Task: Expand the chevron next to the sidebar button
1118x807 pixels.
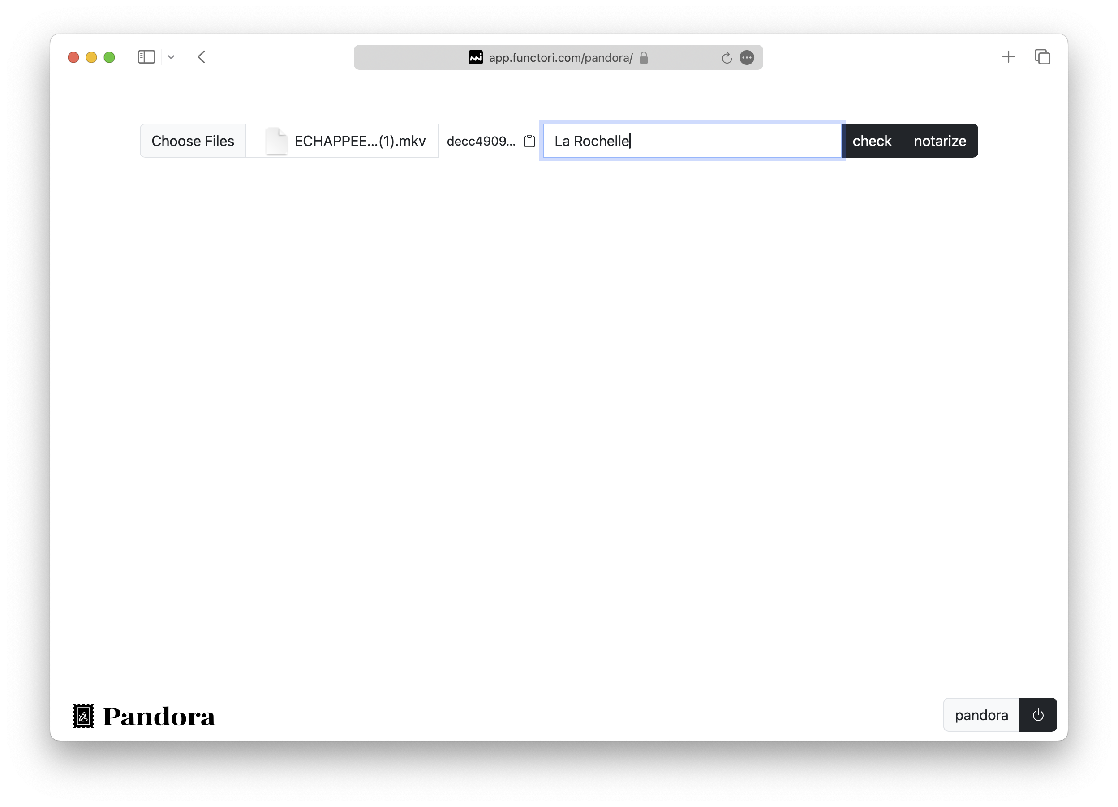Action: (171, 57)
